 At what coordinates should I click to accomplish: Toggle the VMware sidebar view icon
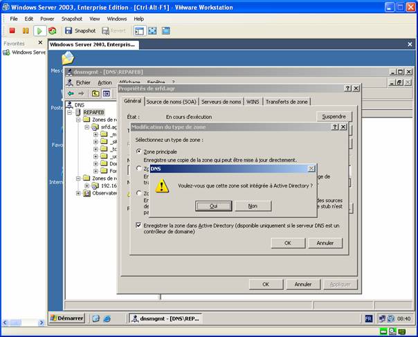[139, 31]
